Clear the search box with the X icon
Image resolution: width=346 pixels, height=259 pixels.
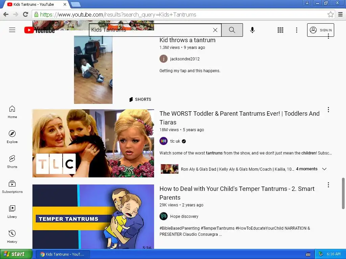click(x=215, y=30)
